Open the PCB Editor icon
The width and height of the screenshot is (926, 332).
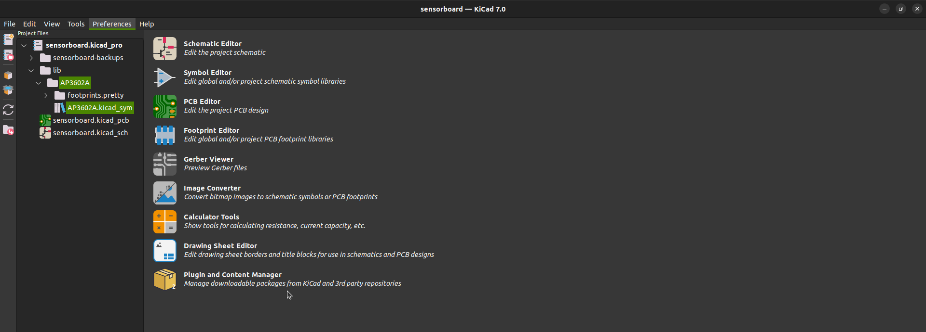(165, 106)
